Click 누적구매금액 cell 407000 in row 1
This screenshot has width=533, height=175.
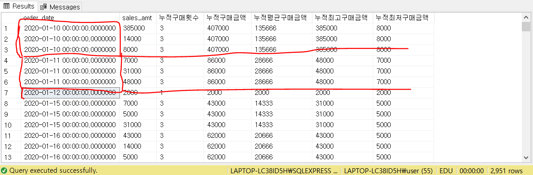coord(227,28)
